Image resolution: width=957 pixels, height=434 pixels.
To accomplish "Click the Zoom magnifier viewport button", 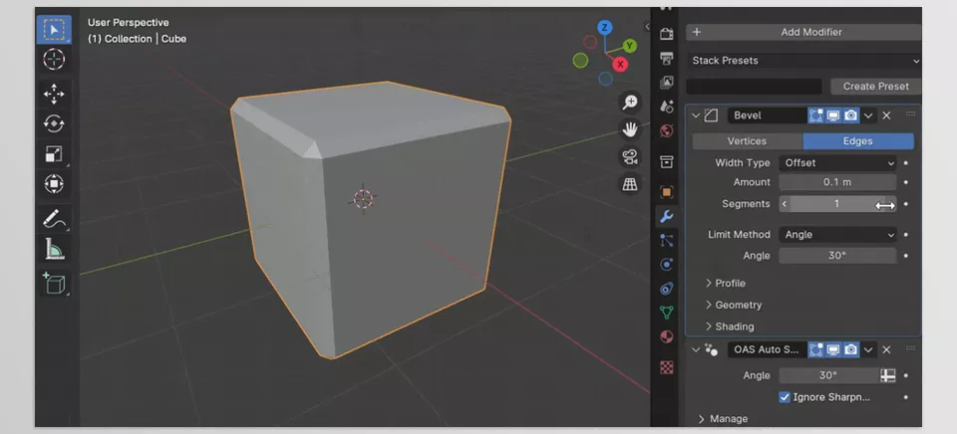I will tap(630, 102).
